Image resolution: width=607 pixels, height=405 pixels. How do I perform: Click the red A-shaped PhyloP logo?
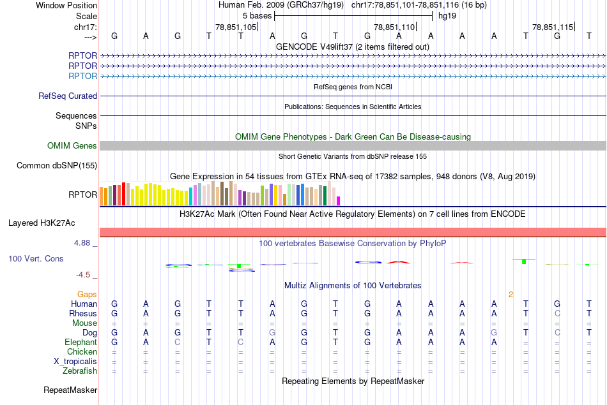399,262
